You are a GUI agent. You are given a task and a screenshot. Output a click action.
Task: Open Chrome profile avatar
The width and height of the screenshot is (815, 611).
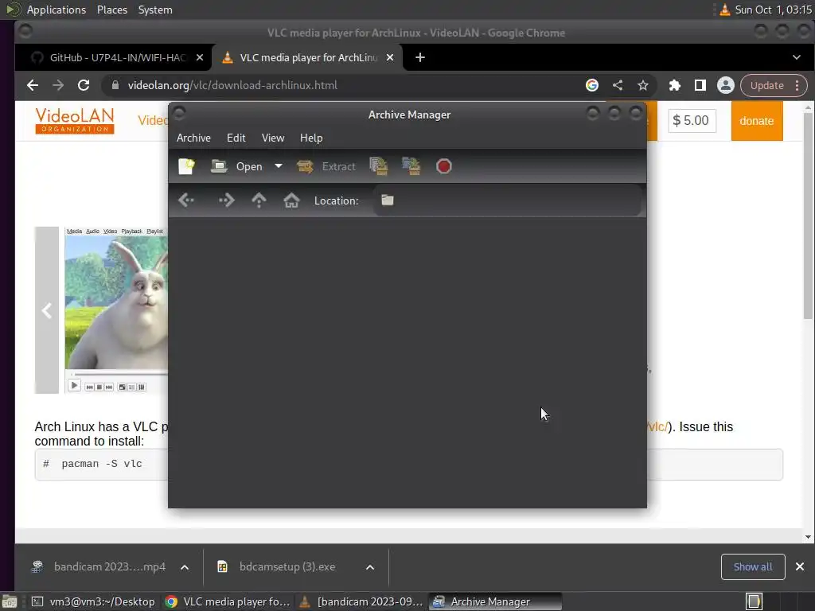(726, 85)
